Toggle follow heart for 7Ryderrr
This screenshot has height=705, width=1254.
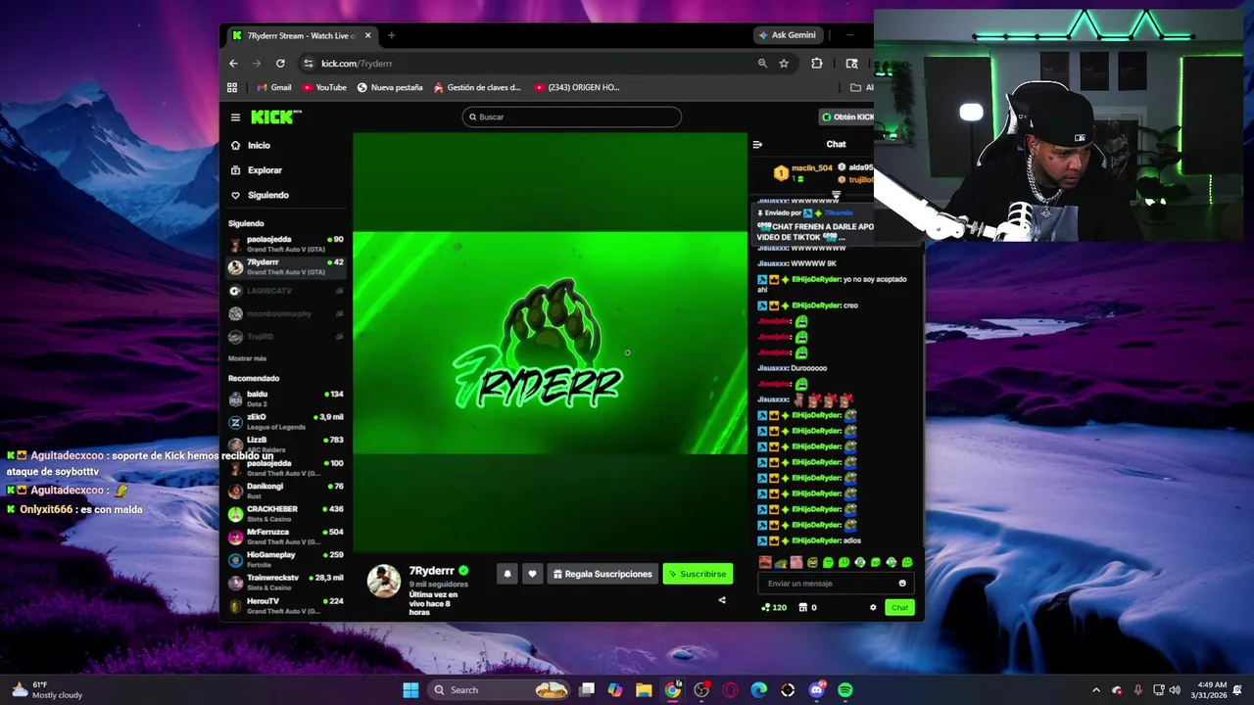532,574
